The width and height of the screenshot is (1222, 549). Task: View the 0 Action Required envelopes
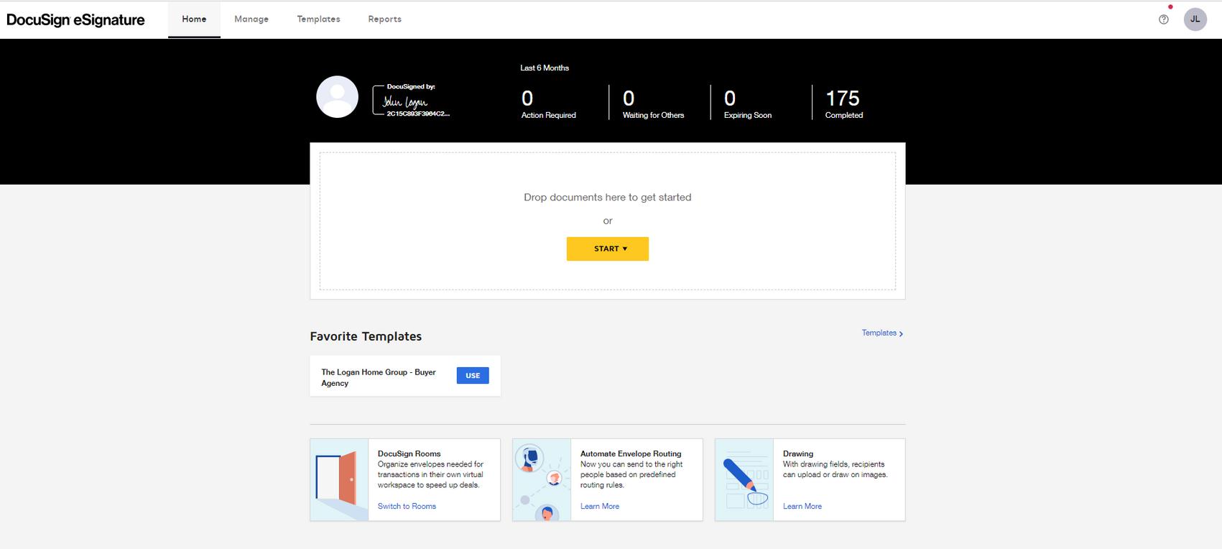tap(548, 103)
